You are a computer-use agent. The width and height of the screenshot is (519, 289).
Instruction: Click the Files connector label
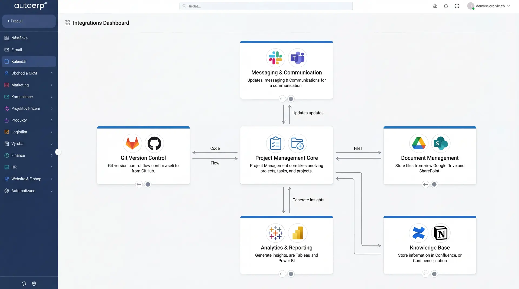tap(358, 148)
